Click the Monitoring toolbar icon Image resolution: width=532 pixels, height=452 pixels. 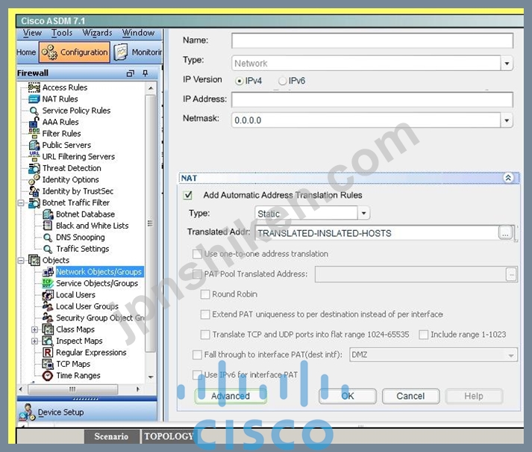[x=121, y=52]
